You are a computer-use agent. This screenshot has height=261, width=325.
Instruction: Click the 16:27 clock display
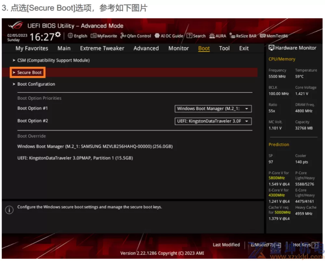42,37
